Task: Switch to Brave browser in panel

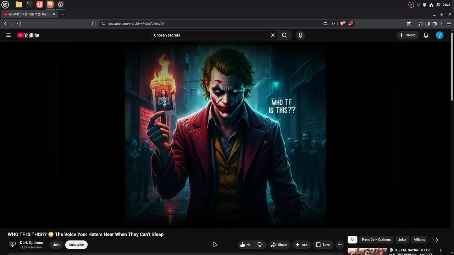Action: tap(50, 5)
